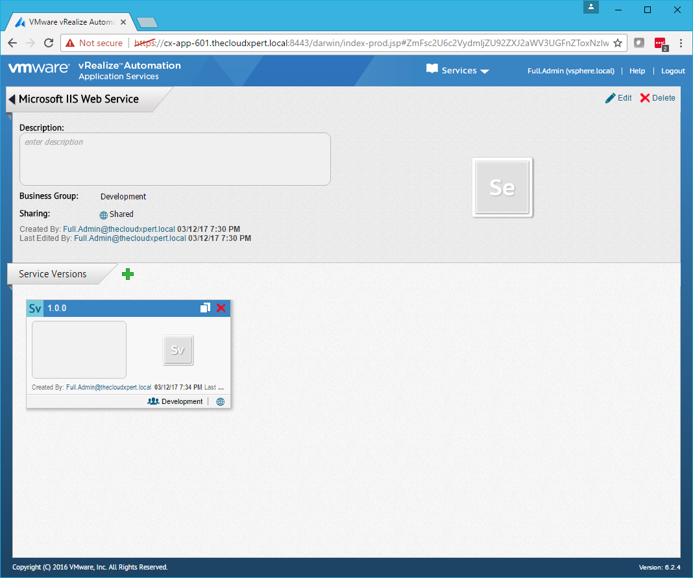Open the Help link
The width and height of the screenshot is (693, 578).
(637, 71)
